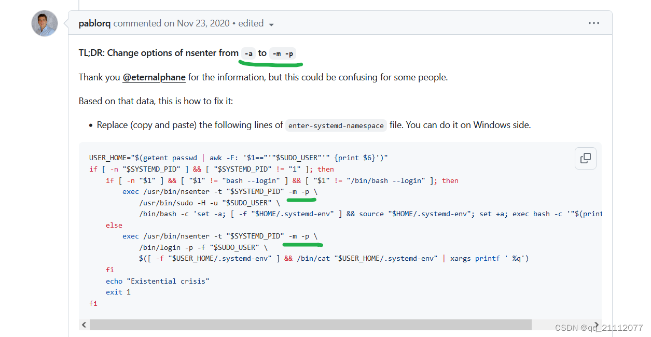The width and height of the screenshot is (651, 337).
Task: Click the echo "Existential crisis" code line
Action: point(155,280)
